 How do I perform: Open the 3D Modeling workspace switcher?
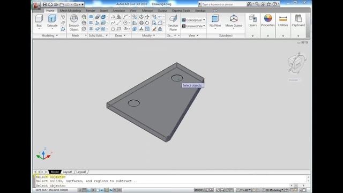pos(273,190)
